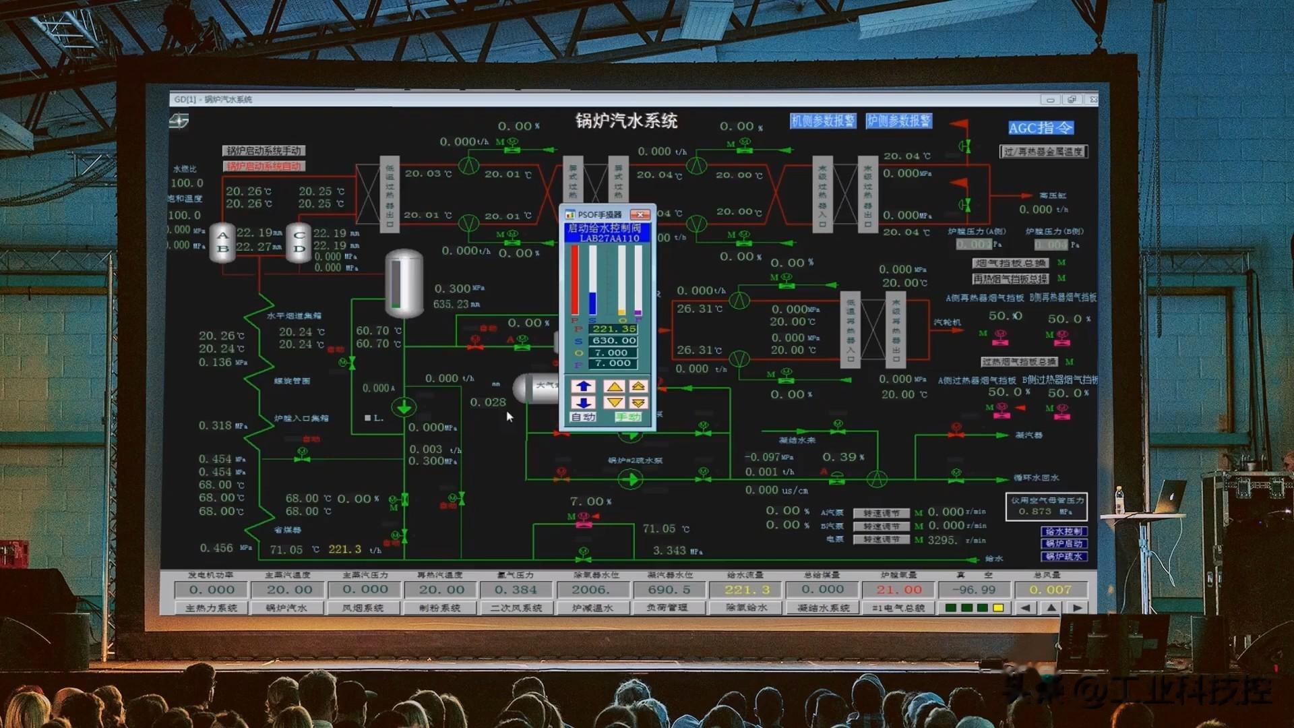Open 过/再热器金属温度 page
The image size is (1294, 728).
coord(1043,152)
